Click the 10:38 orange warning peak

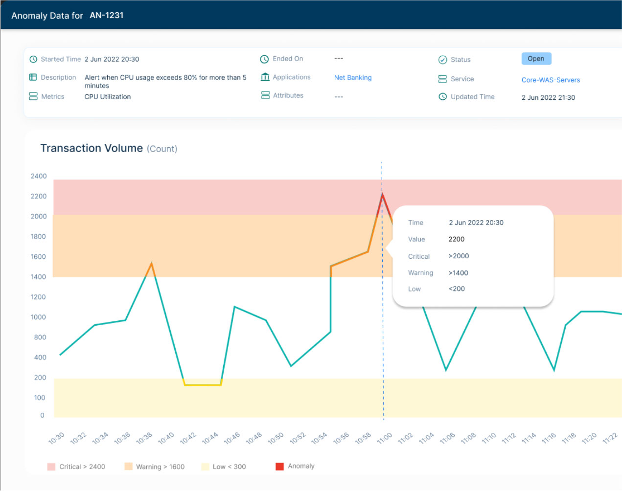coord(151,265)
